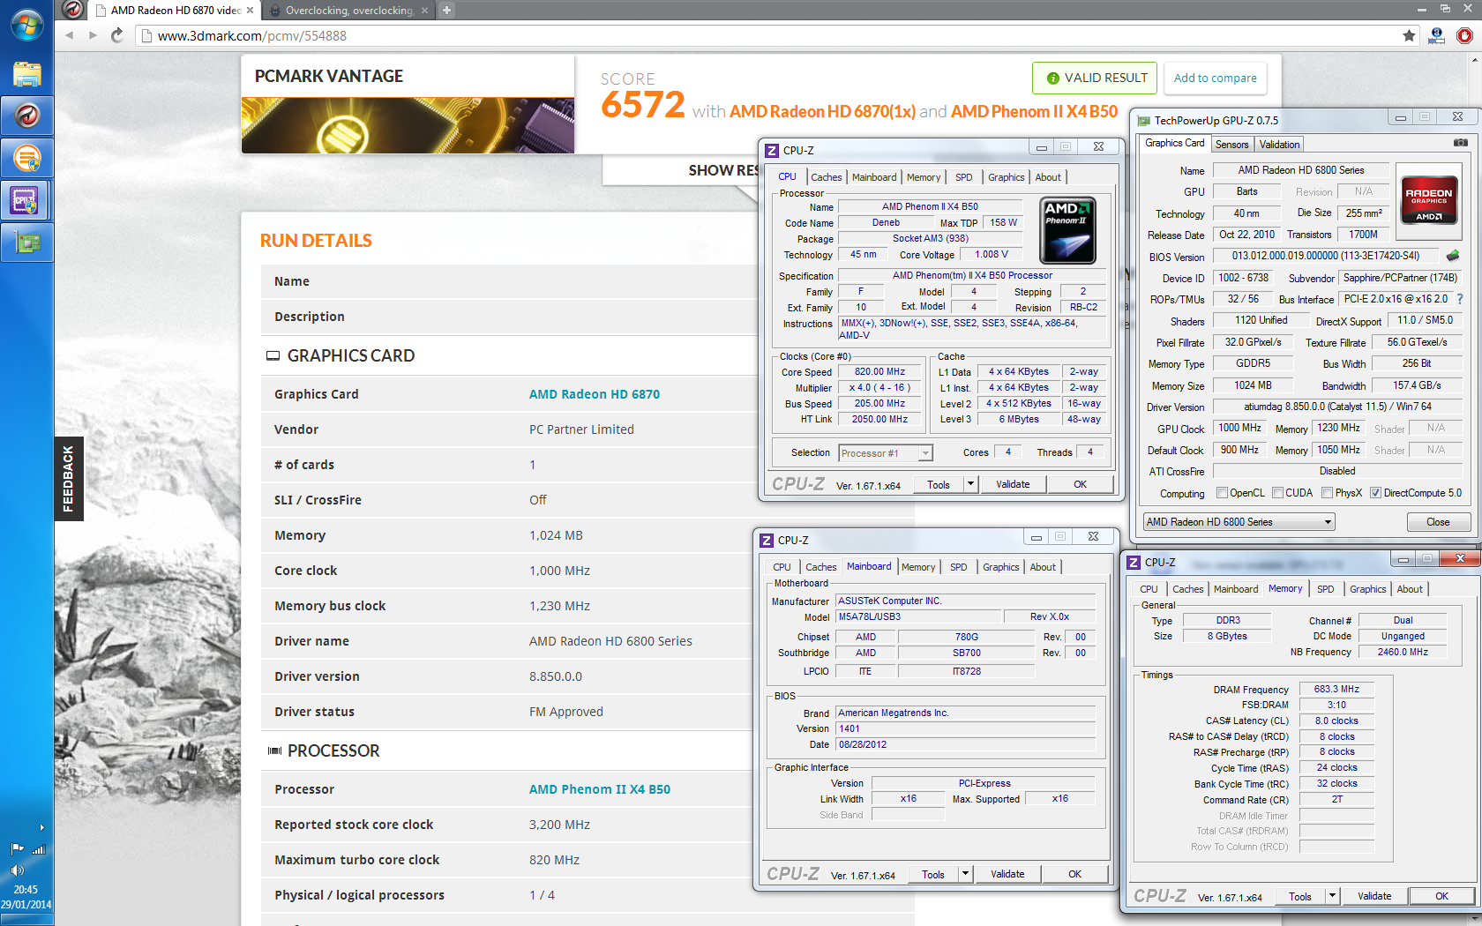Click the browser forward arrow
The height and width of the screenshot is (926, 1482).
[93, 35]
